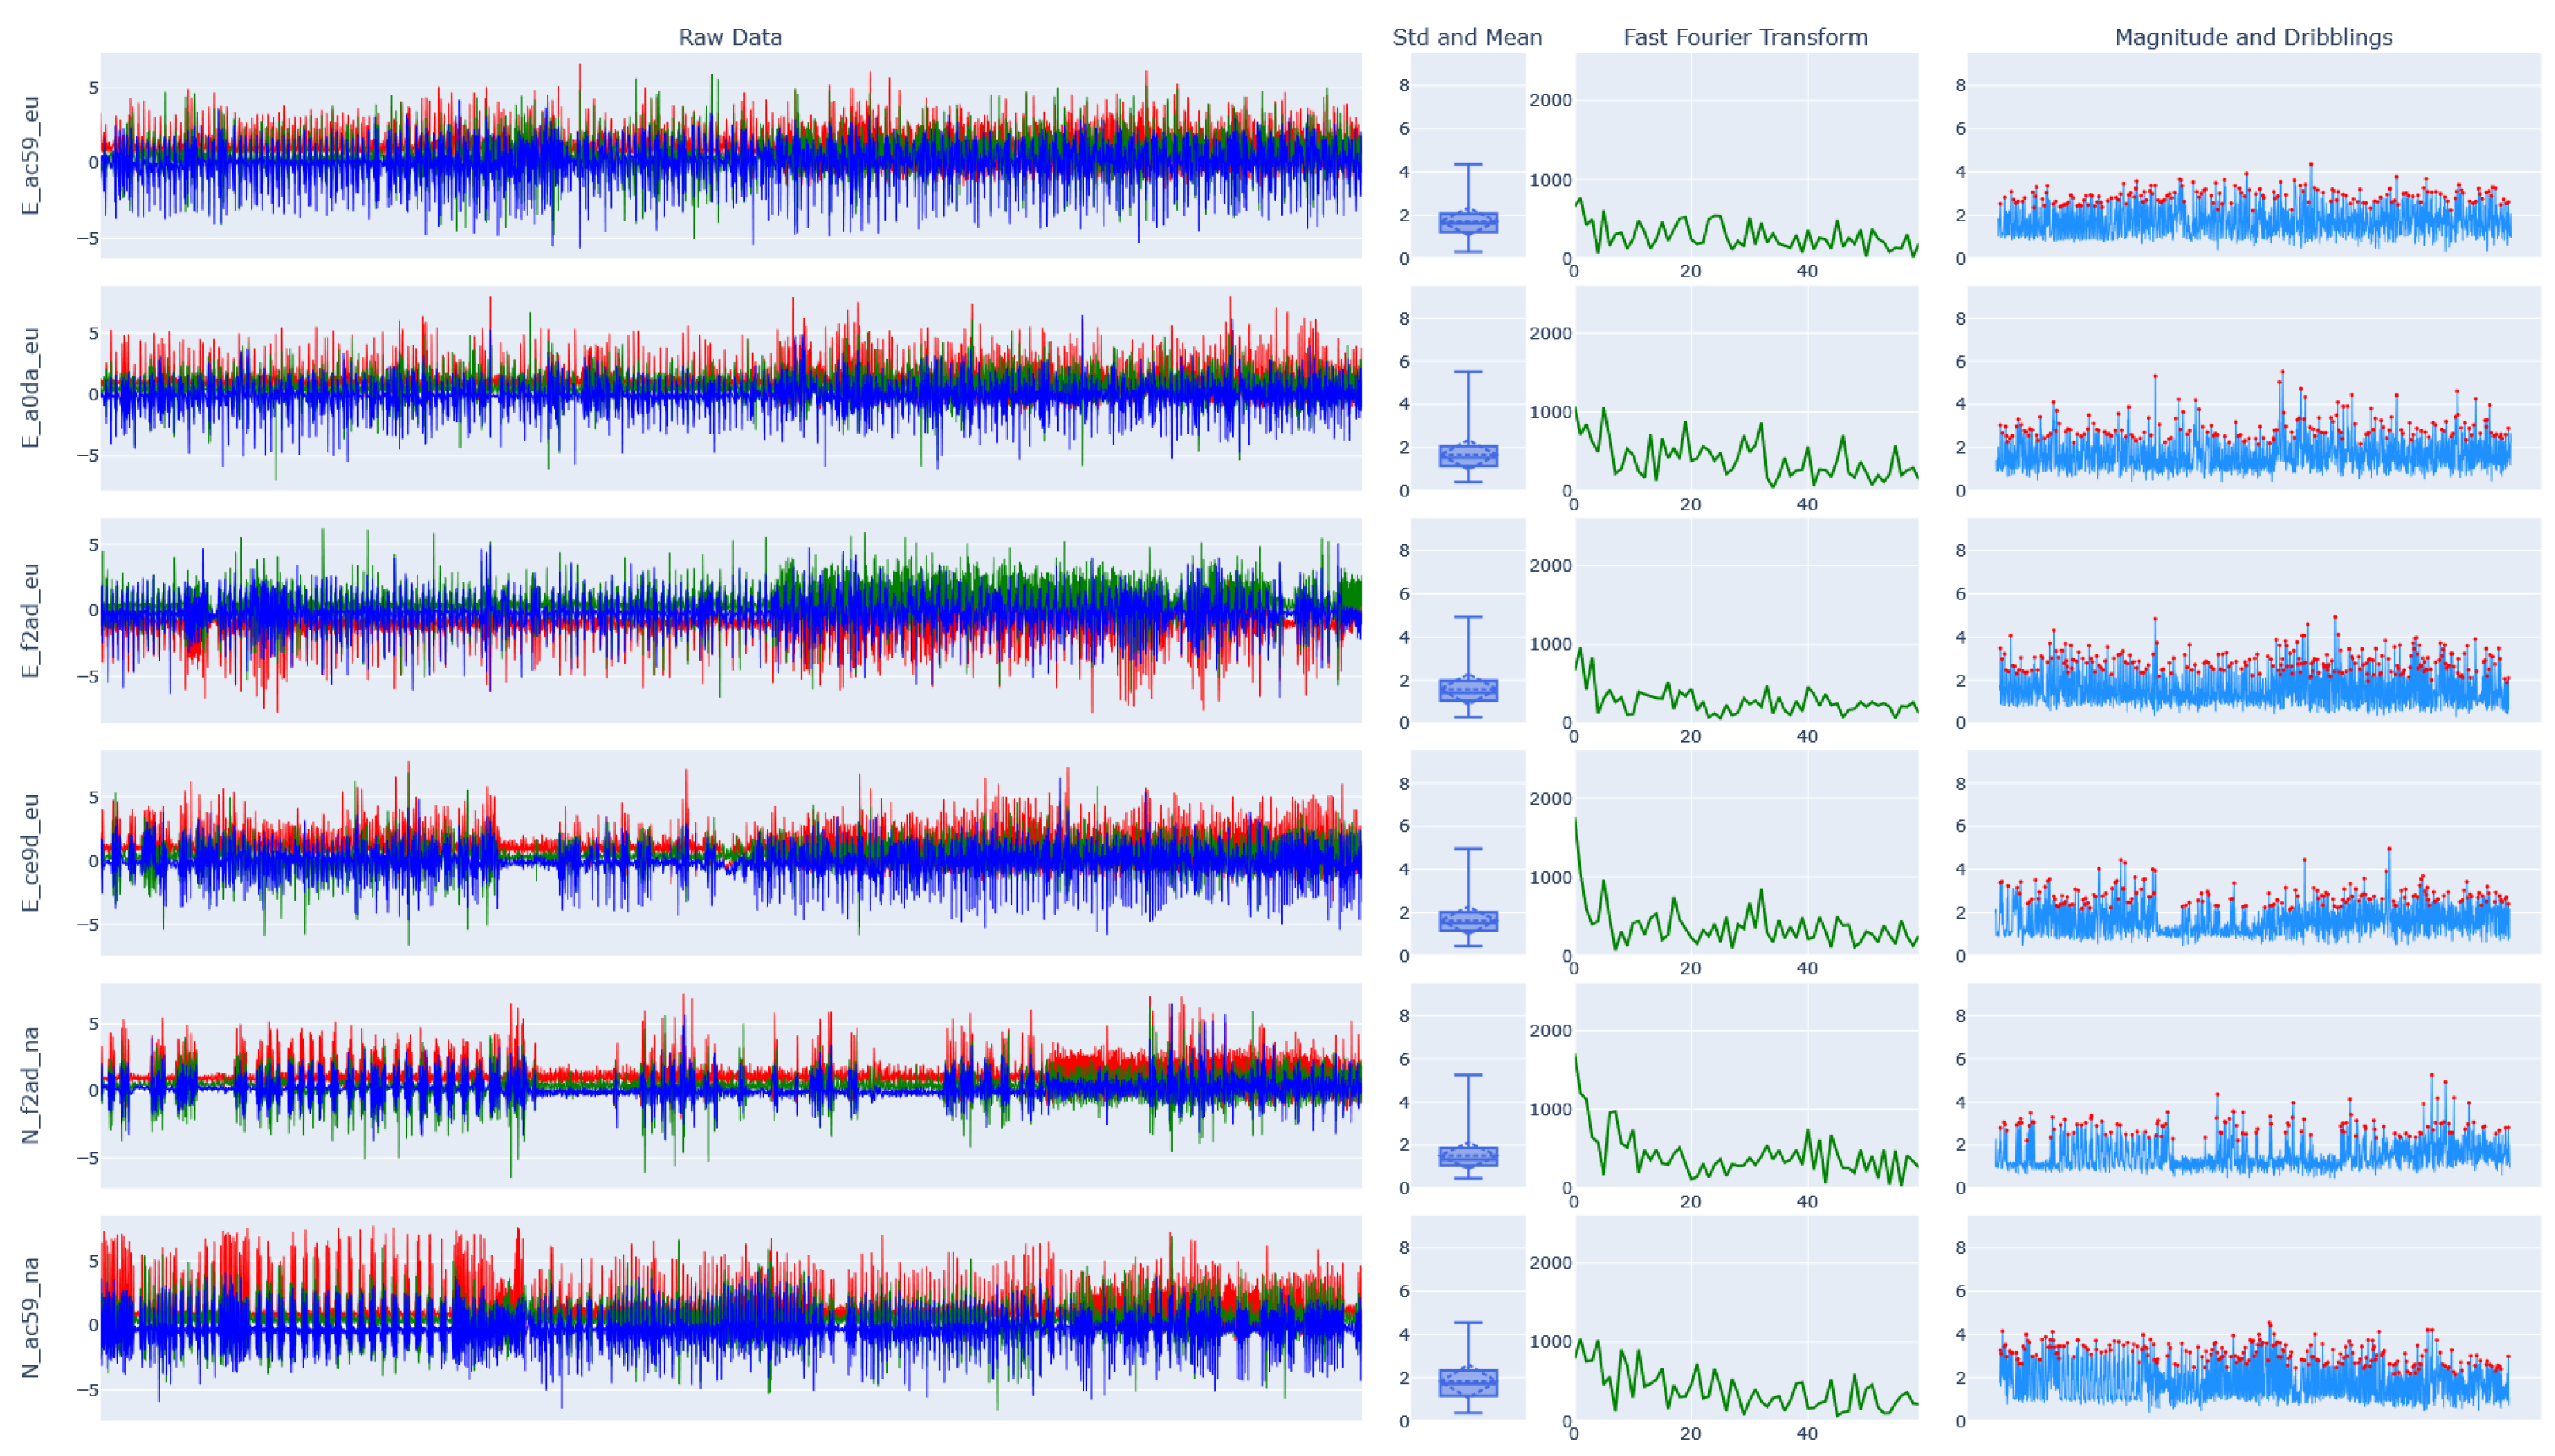Screen dimensions: 2555x1456
Task: Click the N_f2ad_na raw data chart
Action: [x=730, y=1085]
